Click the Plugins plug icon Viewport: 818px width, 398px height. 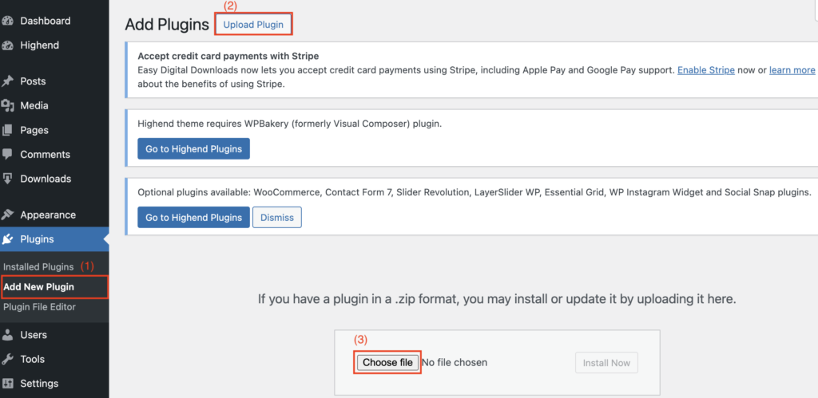(7, 239)
